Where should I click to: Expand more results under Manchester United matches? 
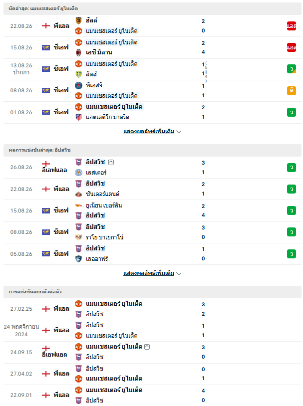click(x=152, y=132)
